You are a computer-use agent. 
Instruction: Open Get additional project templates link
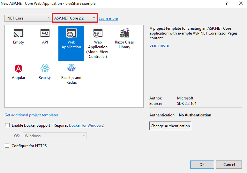point(32,115)
